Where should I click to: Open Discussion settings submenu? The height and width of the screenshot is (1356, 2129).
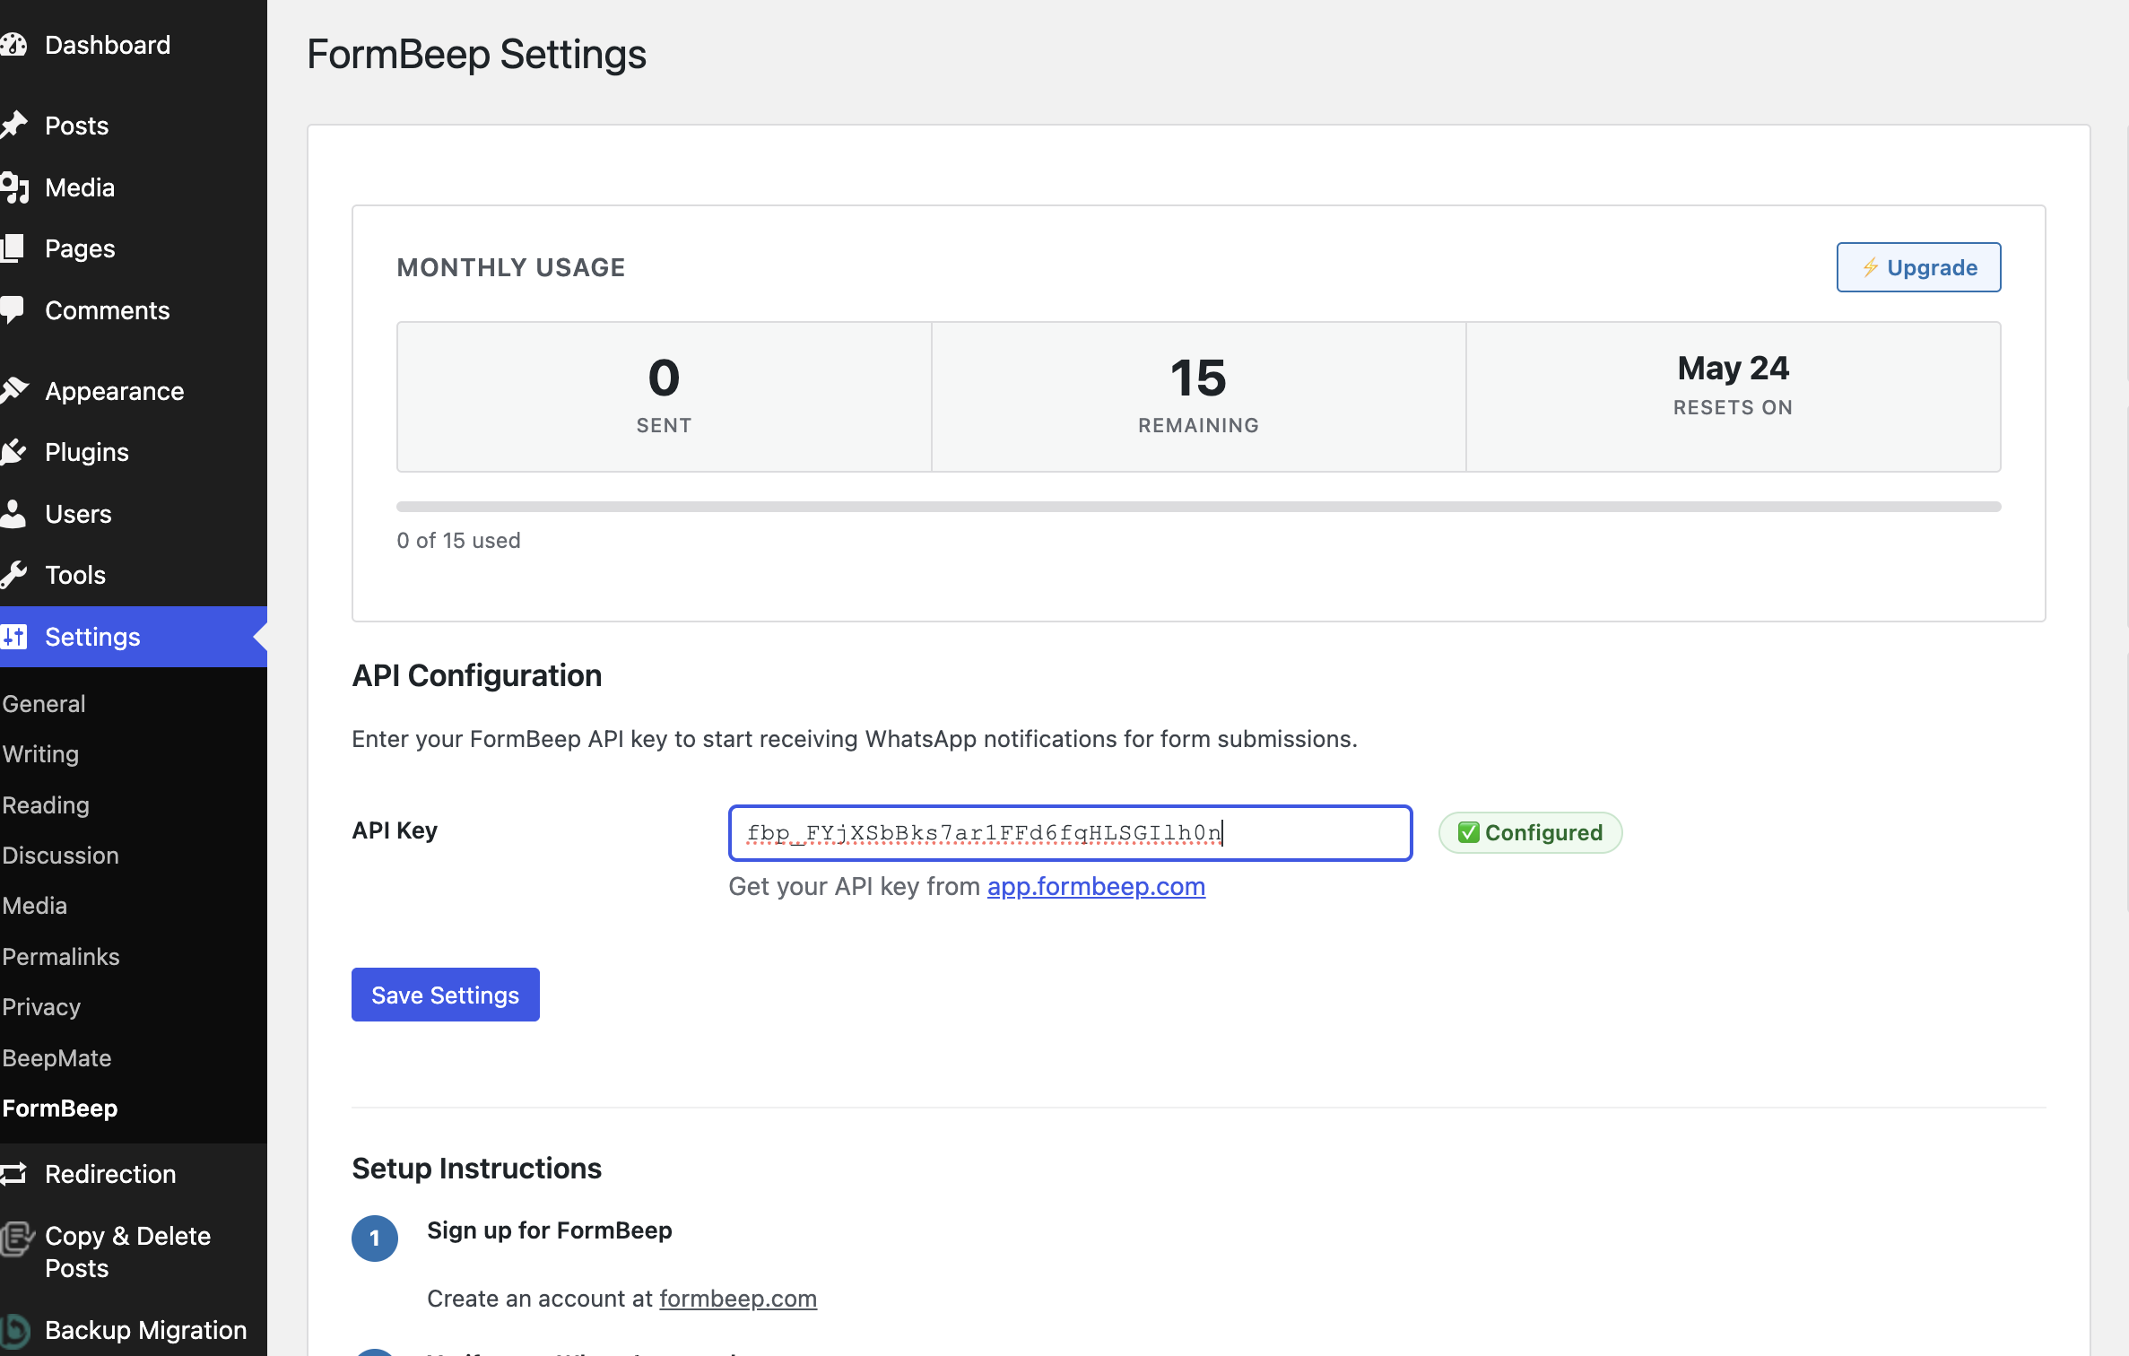[x=60, y=856]
